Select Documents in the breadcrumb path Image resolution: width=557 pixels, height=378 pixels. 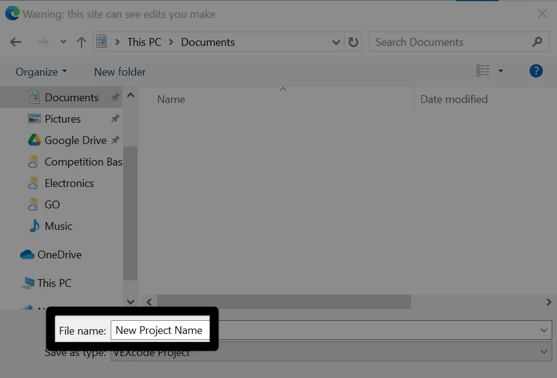(x=207, y=42)
